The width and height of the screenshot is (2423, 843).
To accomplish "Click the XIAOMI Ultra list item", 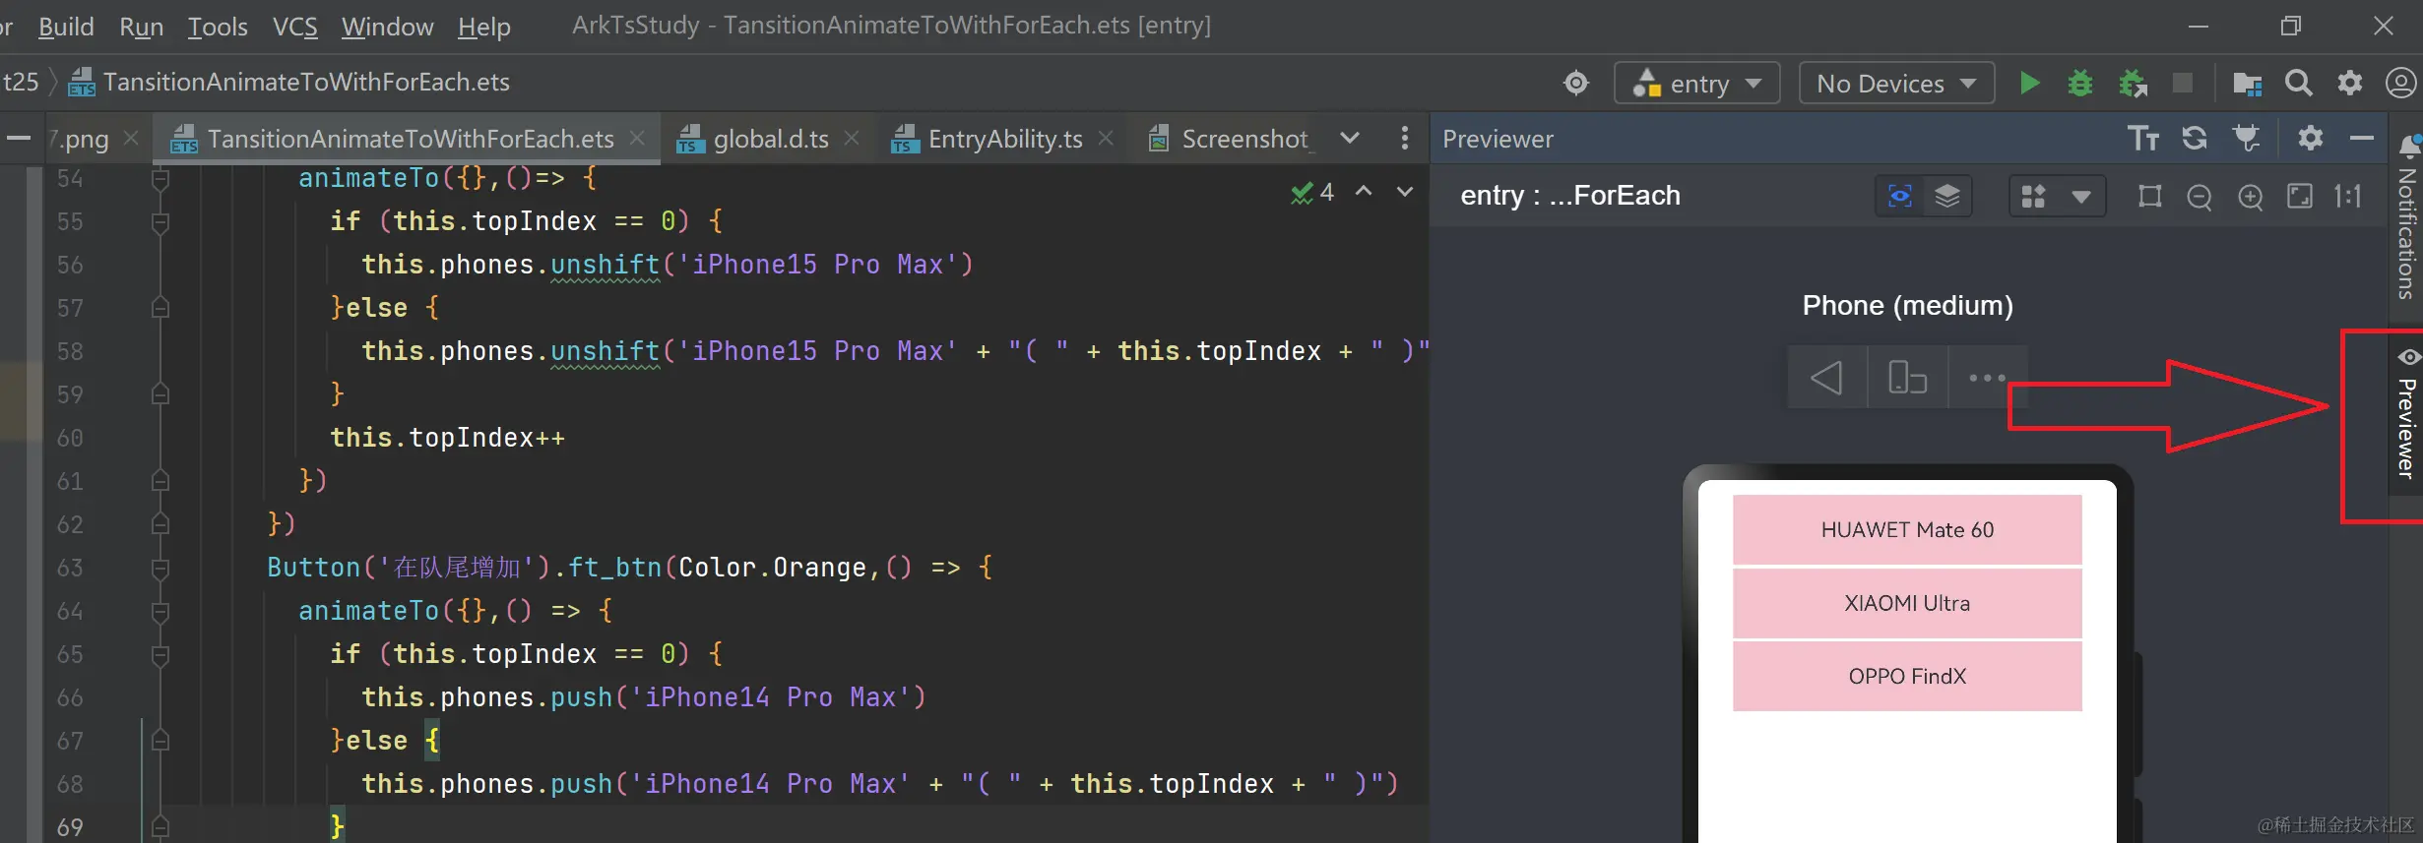I will [1907, 603].
